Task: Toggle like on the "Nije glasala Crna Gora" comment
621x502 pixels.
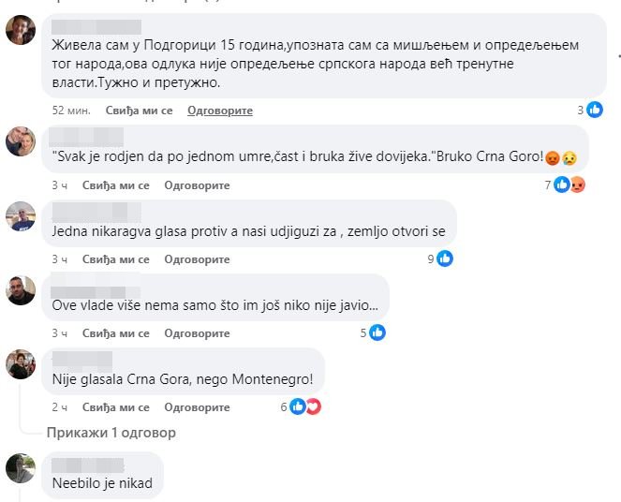Action: coord(115,407)
